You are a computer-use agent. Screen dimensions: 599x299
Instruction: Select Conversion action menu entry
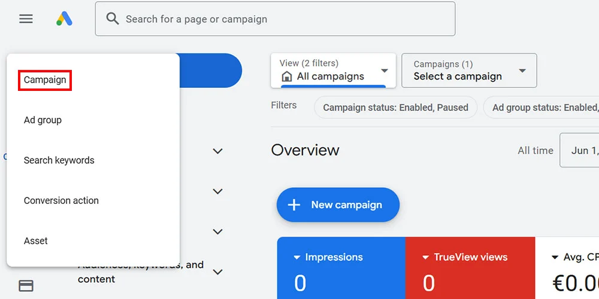click(61, 201)
